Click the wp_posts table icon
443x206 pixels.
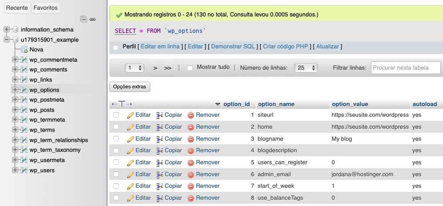(24, 110)
